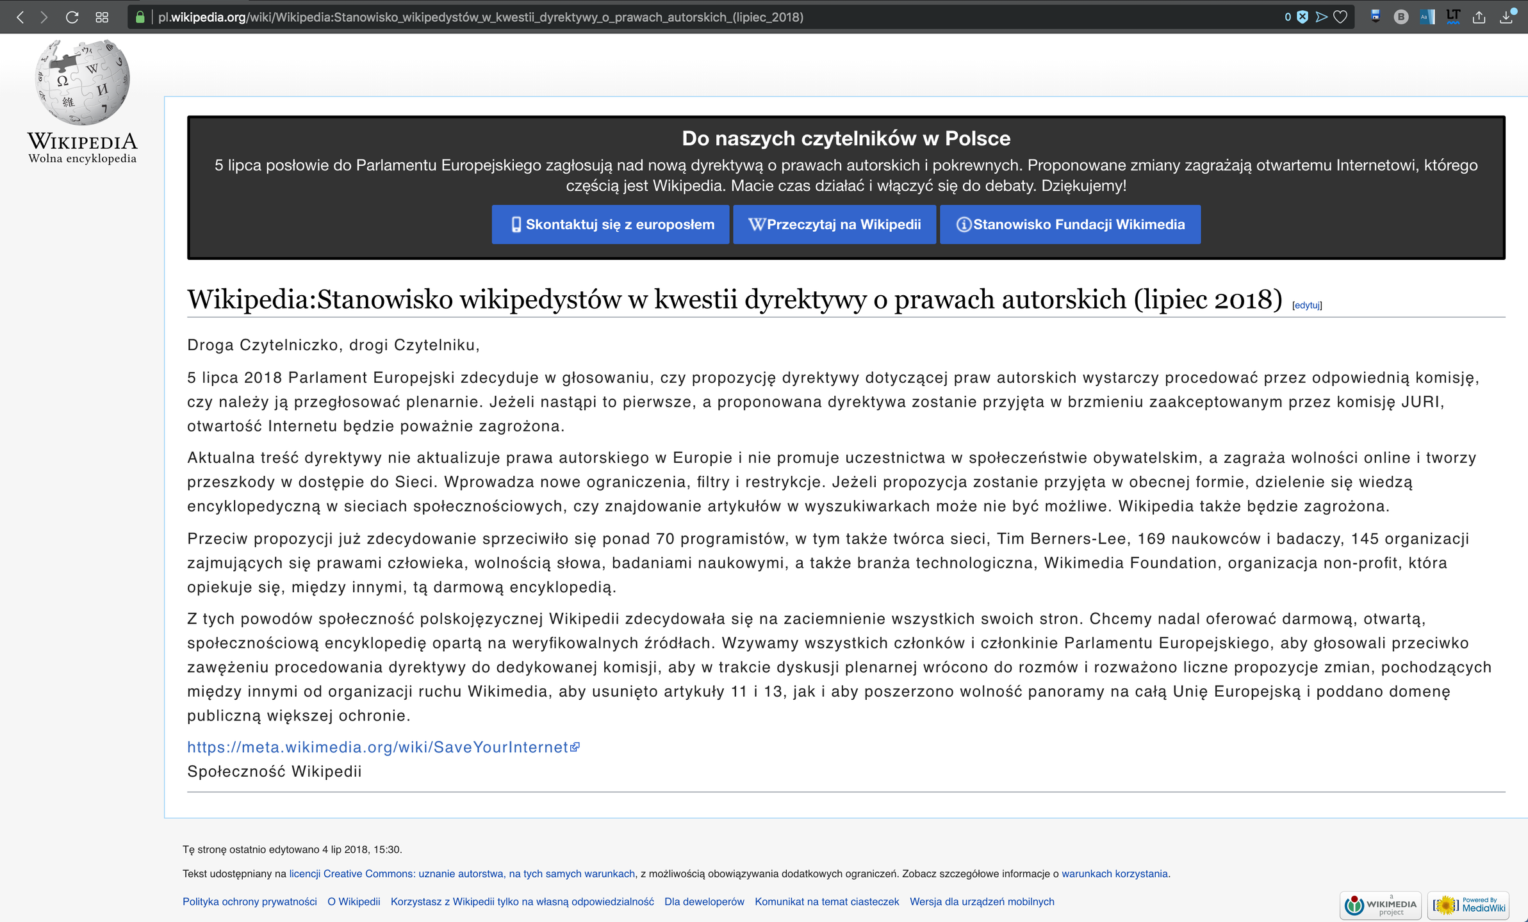Navigate back to the previous page
The height and width of the screenshot is (922, 1528).
21,17
